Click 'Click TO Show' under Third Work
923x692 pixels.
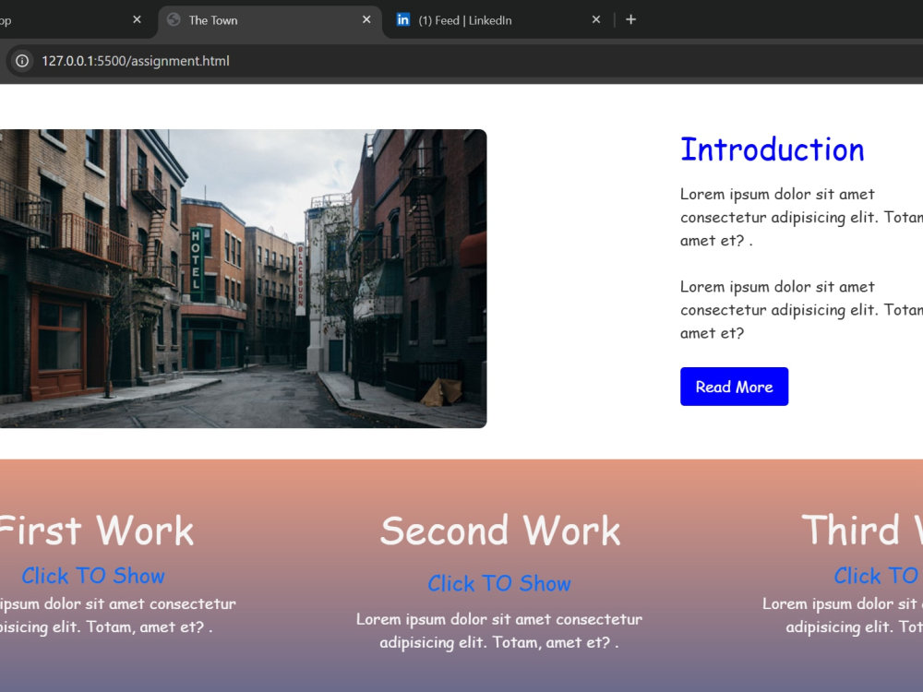click(x=878, y=576)
